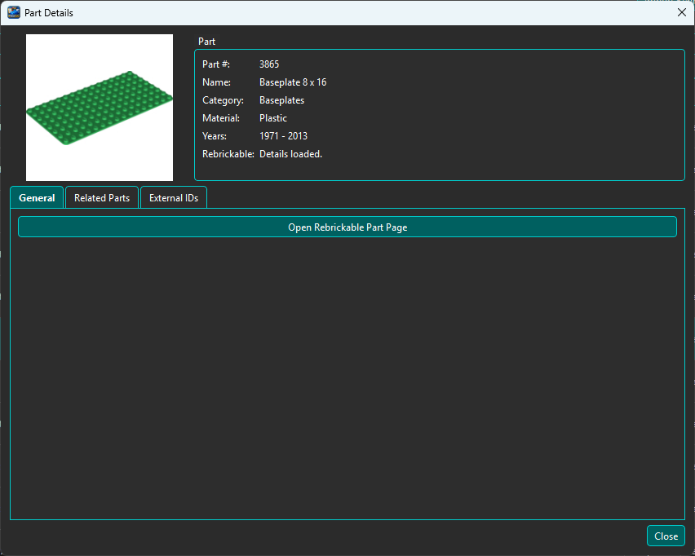The height and width of the screenshot is (556, 695).
Task: Click the Part Details window title
Action: [x=49, y=13]
